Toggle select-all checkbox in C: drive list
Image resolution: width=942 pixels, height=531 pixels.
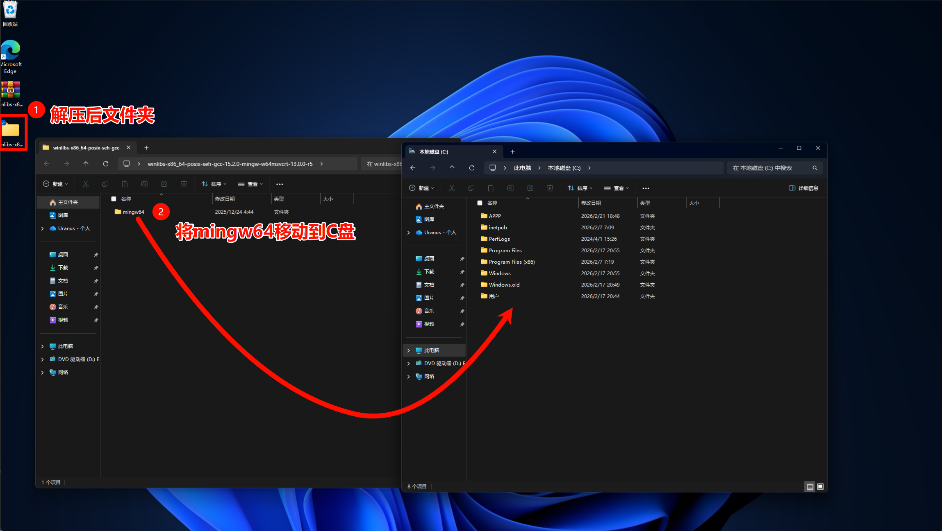[x=480, y=203]
